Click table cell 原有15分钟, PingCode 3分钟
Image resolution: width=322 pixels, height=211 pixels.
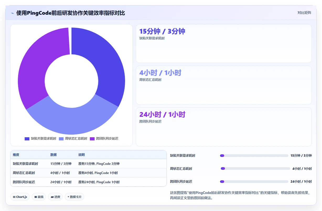(99, 164)
